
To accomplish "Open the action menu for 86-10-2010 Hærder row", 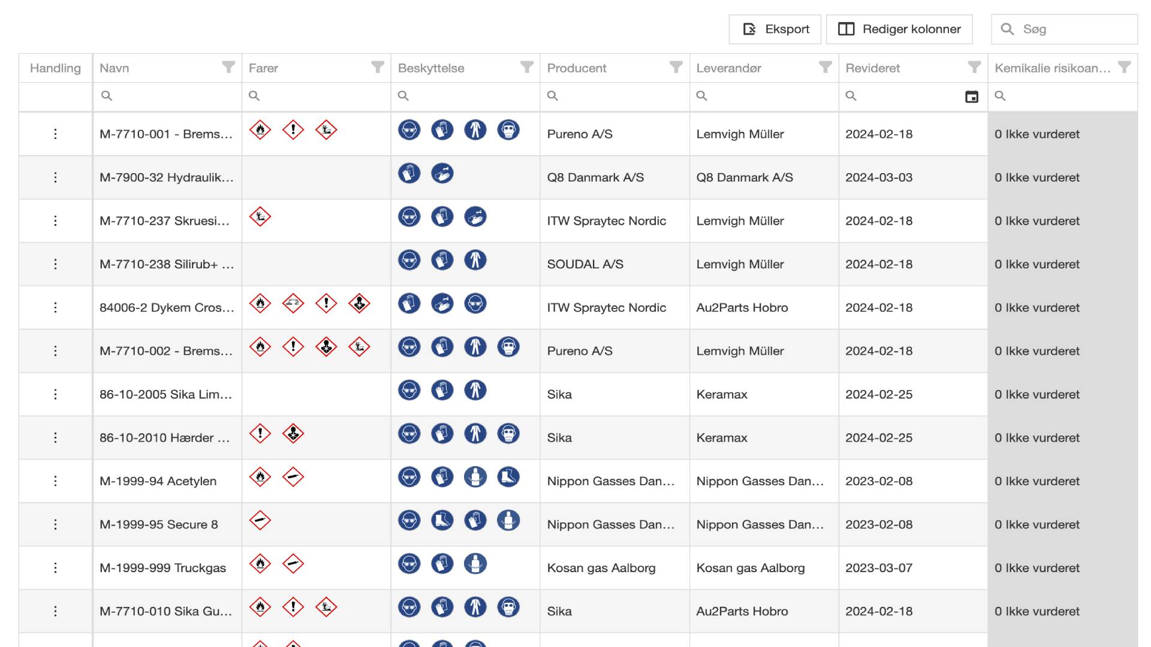I will coord(55,438).
